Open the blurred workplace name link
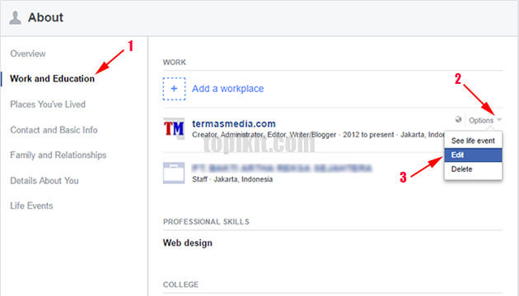The width and height of the screenshot is (519, 296). pos(282,169)
